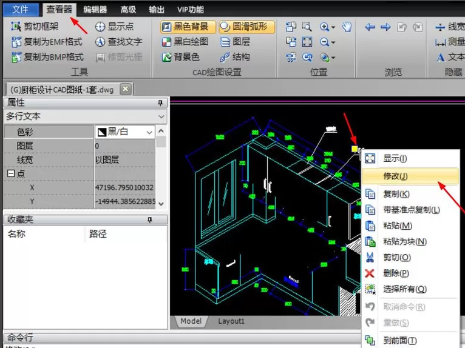The width and height of the screenshot is (465, 348).
Task: Open the 黑/白 color selector
Action: click(x=125, y=132)
